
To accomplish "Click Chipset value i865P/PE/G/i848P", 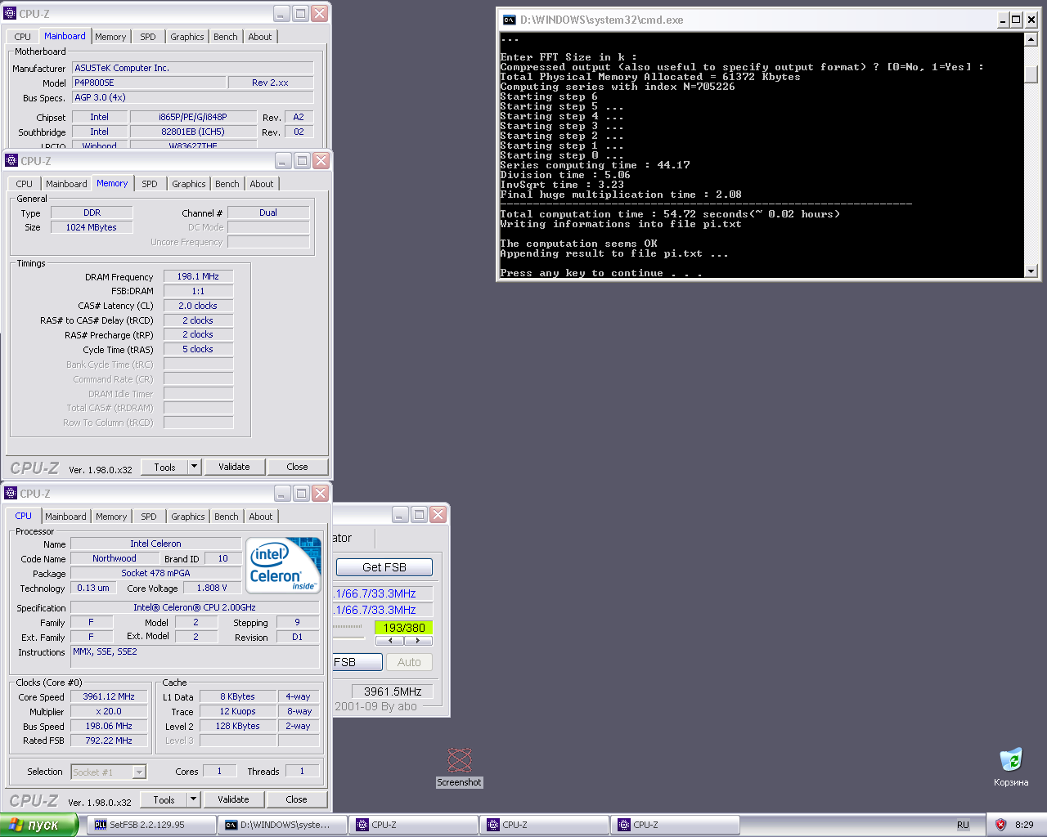I will [193, 117].
